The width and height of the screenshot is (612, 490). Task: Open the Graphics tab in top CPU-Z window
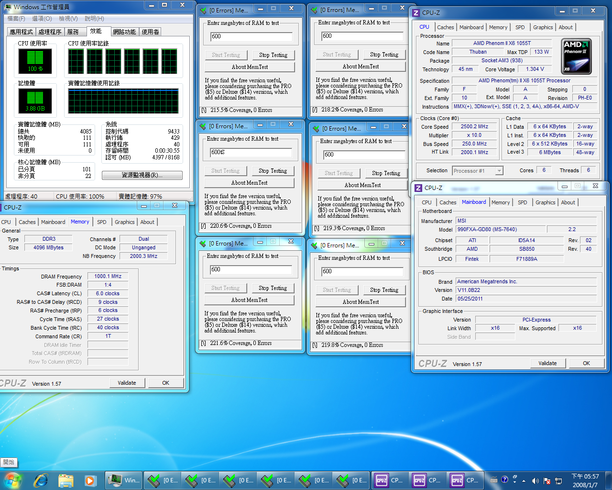543,27
